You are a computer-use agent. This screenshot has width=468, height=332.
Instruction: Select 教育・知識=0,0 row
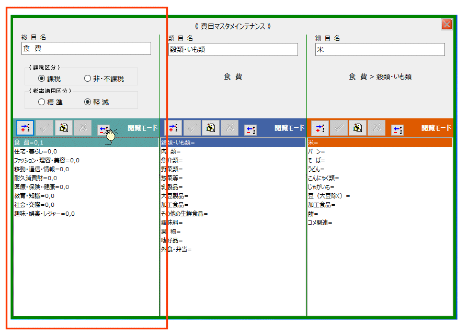click(86, 196)
